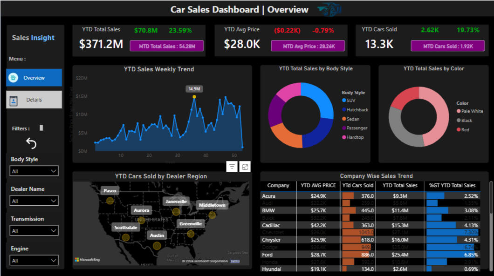
Task: Open the Body Style filter dropdown
Action: (34, 171)
